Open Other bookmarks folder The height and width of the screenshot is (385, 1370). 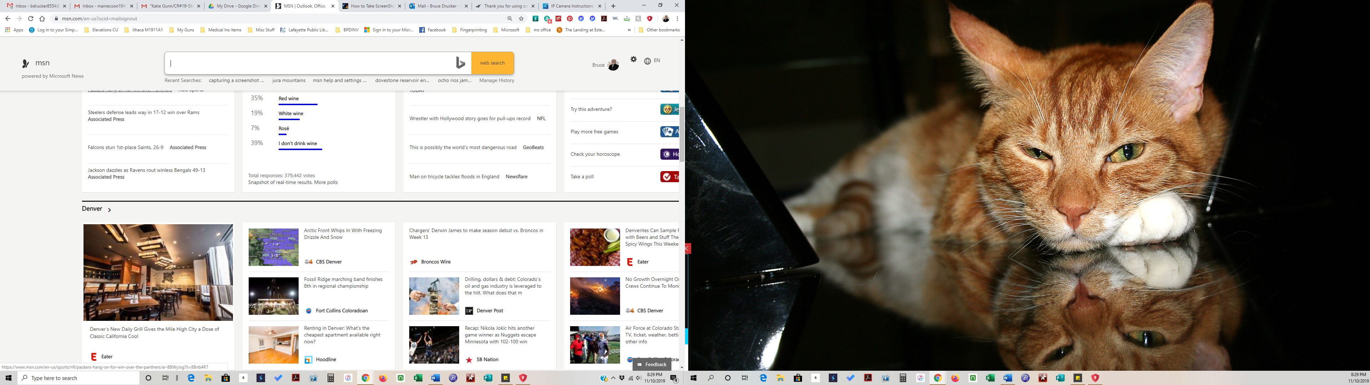click(x=659, y=30)
